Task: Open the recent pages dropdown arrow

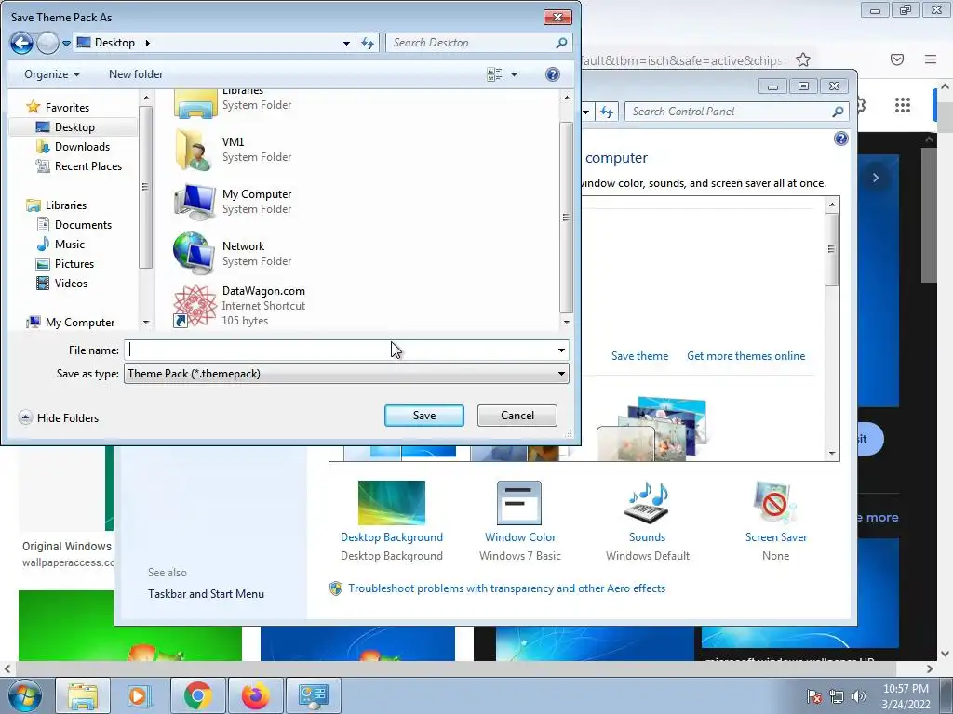Action: (66, 44)
